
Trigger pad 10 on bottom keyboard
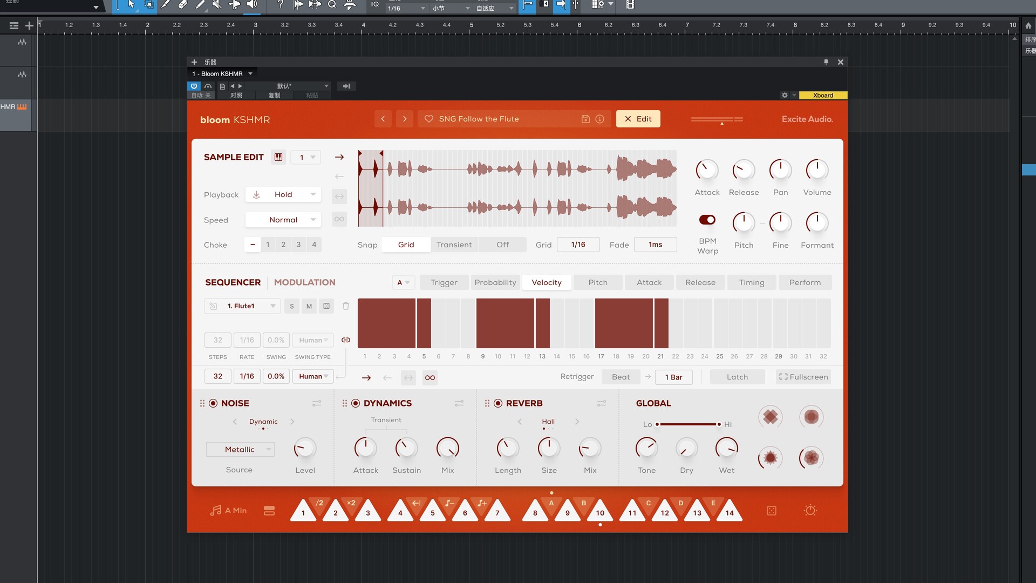click(x=600, y=510)
